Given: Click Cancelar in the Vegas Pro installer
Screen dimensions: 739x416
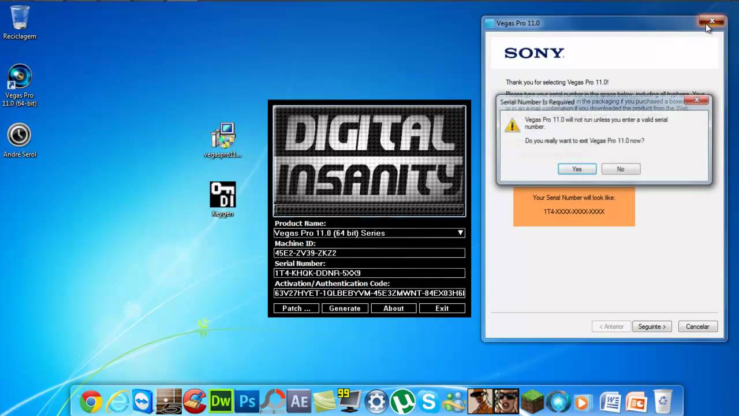Looking at the screenshot, I should coord(697,326).
